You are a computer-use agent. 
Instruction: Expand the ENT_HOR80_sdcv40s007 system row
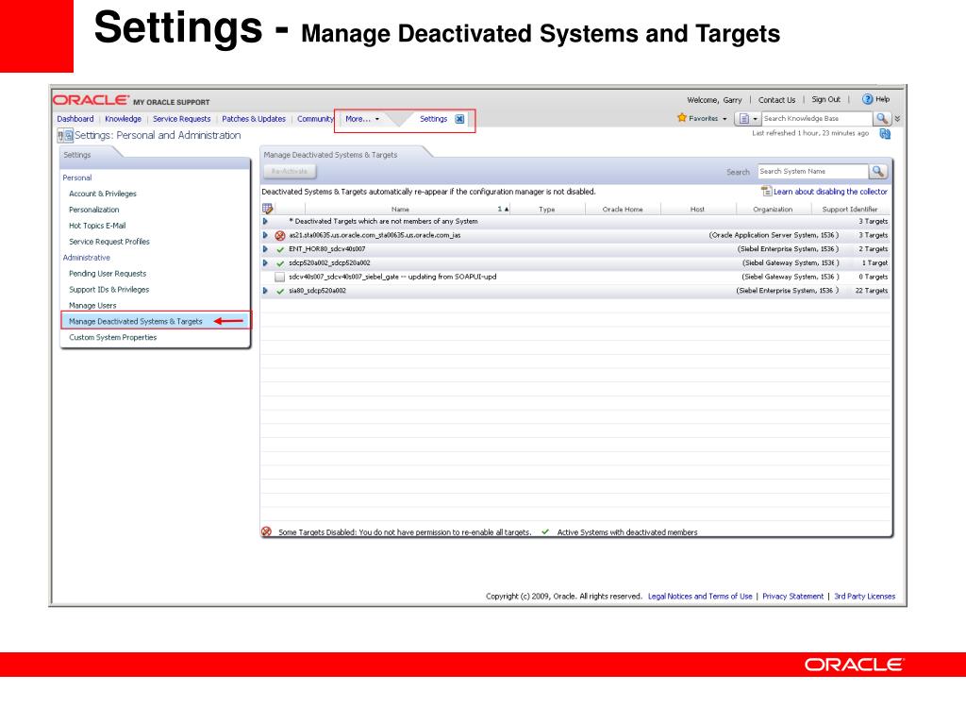(265, 249)
